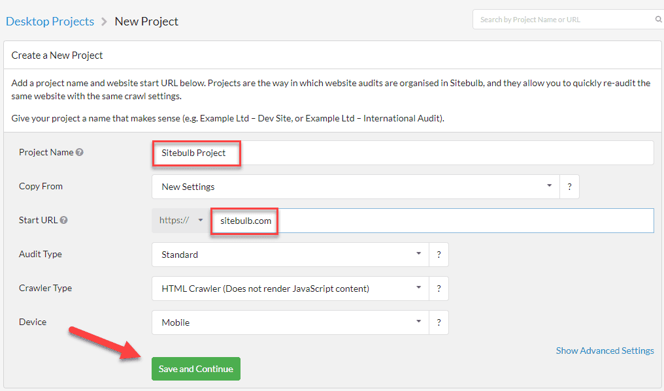Screen dimensions: 664x391
Task: Click the breadcrumb chevron after Desktop Projects
Action: point(104,22)
